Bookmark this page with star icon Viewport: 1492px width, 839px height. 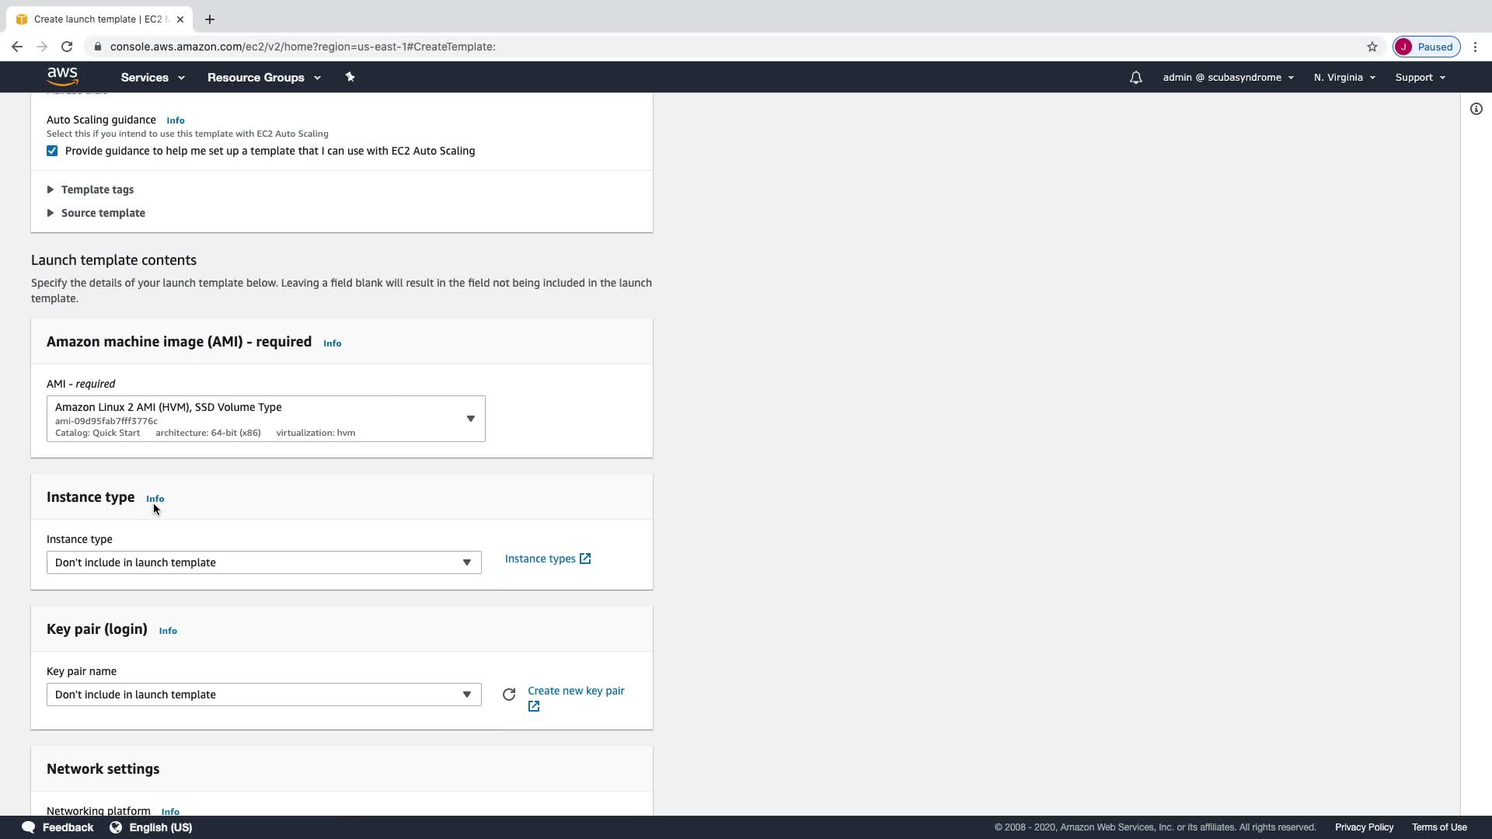(1372, 47)
